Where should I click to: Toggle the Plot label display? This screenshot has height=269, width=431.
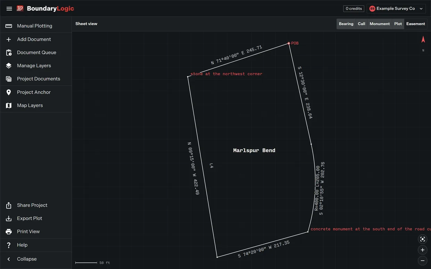click(398, 24)
